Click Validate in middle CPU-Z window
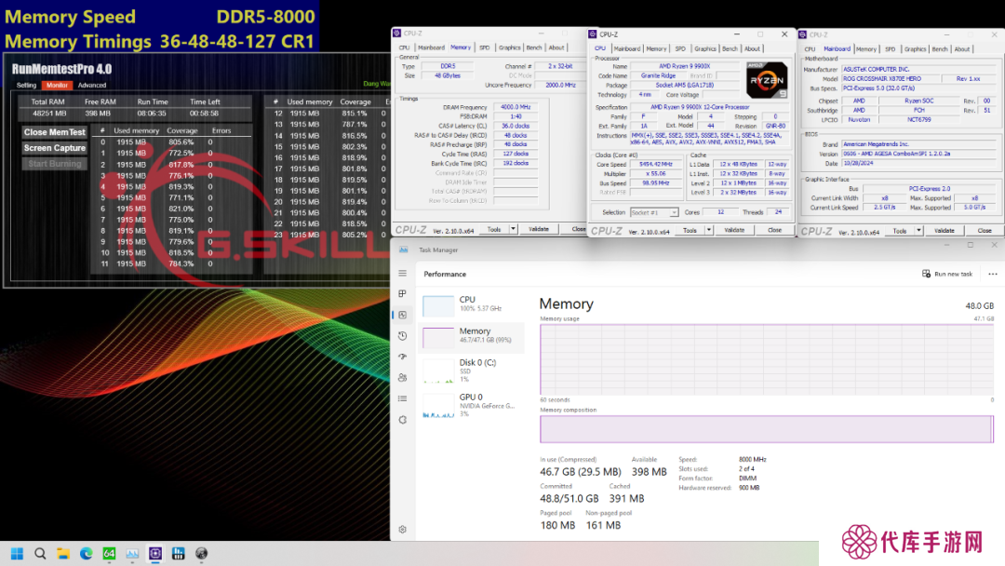1005x566 pixels. pos(734,230)
